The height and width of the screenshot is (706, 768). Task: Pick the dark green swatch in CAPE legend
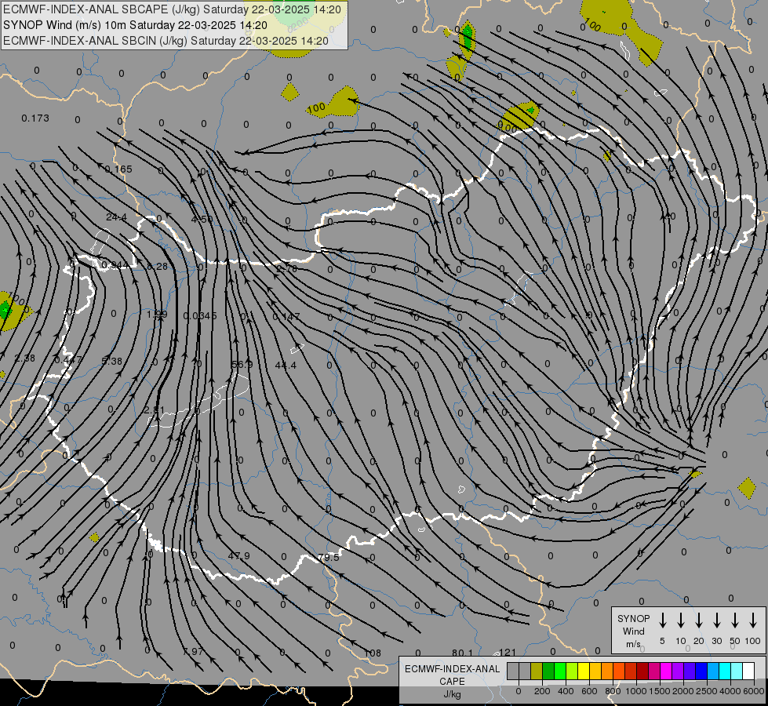[x=548, y=671]
